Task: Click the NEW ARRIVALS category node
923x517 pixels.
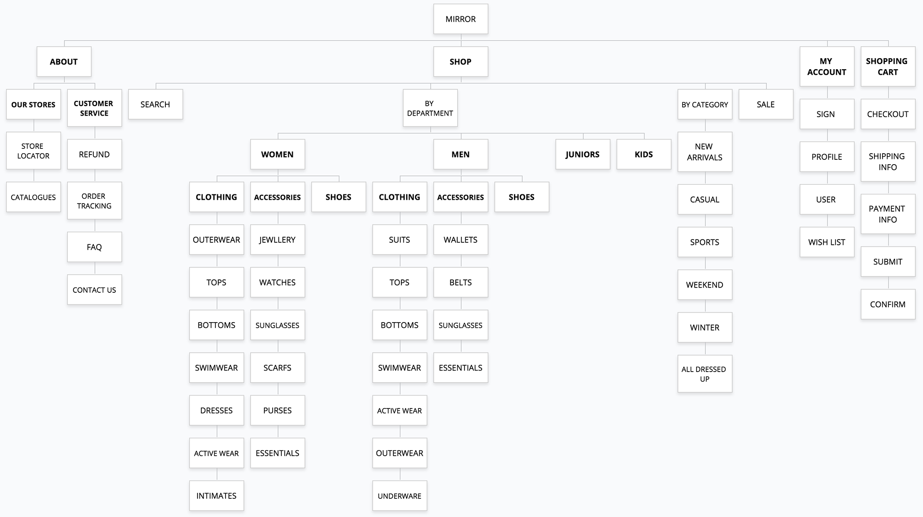Action: click(x=705, y=152)
